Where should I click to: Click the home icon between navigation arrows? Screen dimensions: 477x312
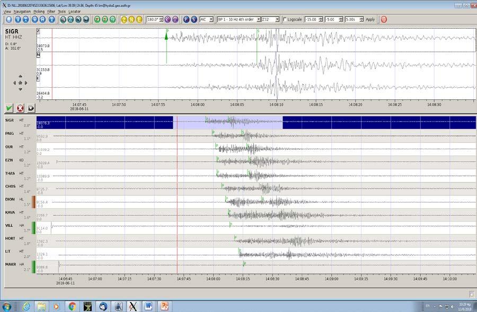click(x=20, y=82)
